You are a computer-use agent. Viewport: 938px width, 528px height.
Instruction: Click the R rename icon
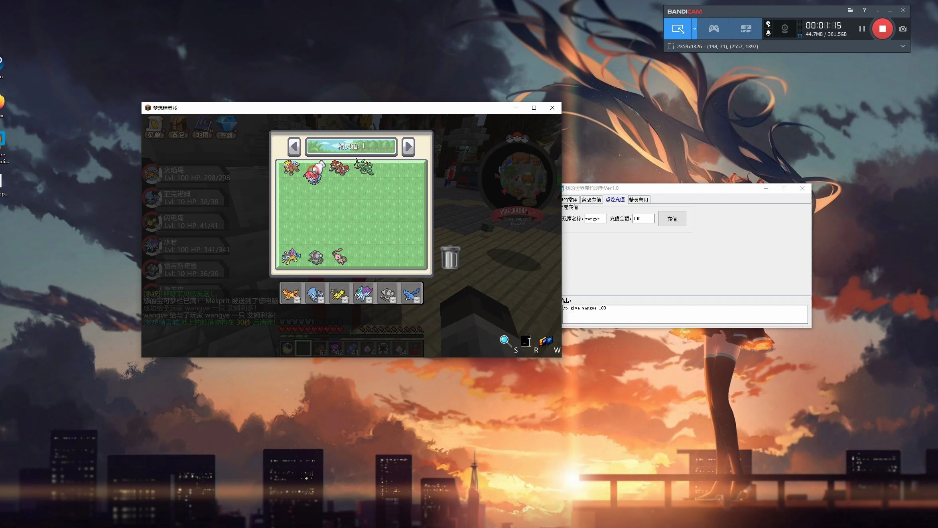pyautogui.click(x=526, y=341)
